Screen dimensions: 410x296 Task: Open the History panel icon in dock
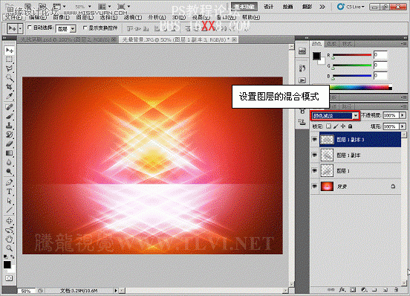coord(302,68)
